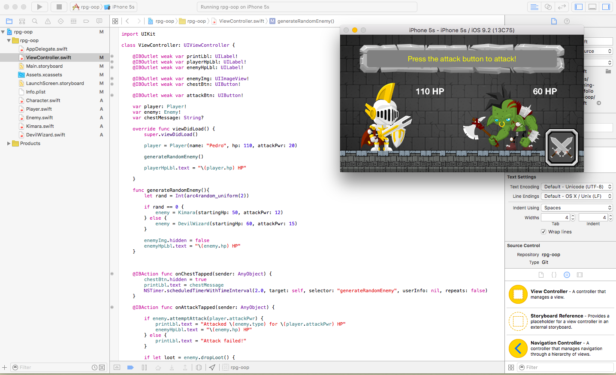Screen dimensions: 616x375
Task: Toggle breakpoints activation in debug bar
Action: tap(130, 367)
